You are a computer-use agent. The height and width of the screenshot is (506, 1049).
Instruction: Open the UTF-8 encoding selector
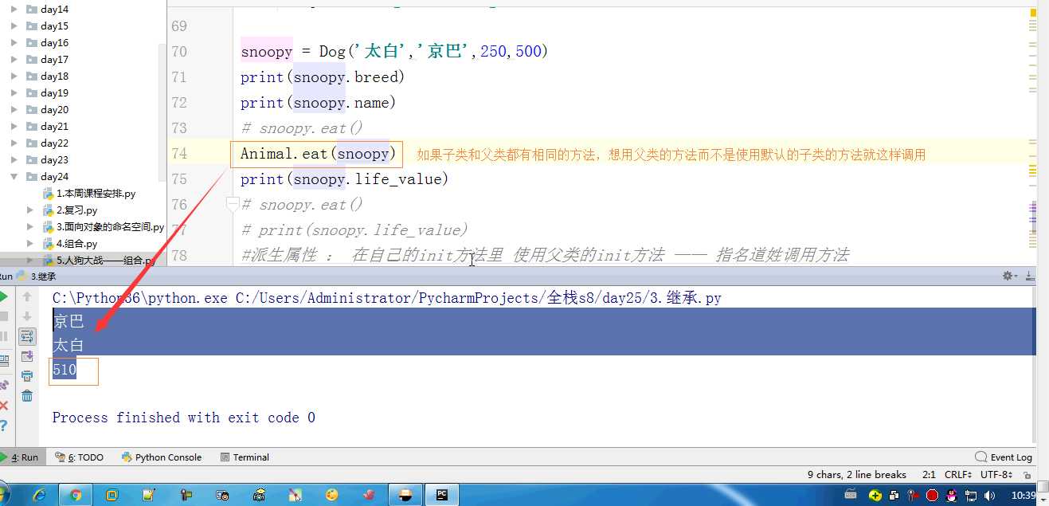(x=997, y=474)
